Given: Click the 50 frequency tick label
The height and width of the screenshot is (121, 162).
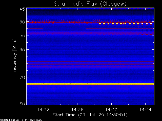Looking at the screenshot, I should pyautogui.click(x=22, y=22).
